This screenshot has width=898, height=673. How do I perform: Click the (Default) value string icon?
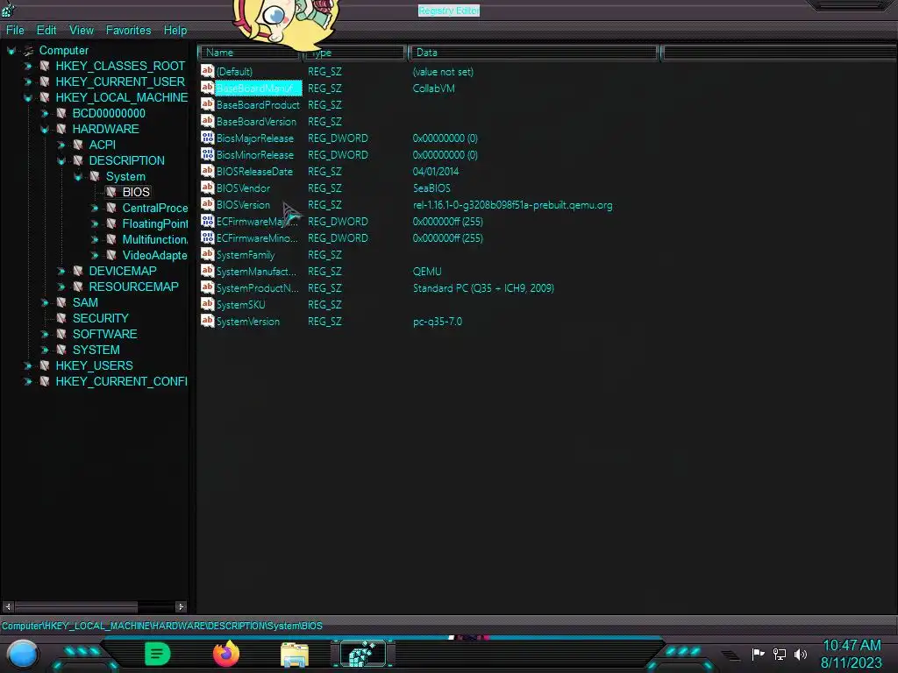[207, 71]
